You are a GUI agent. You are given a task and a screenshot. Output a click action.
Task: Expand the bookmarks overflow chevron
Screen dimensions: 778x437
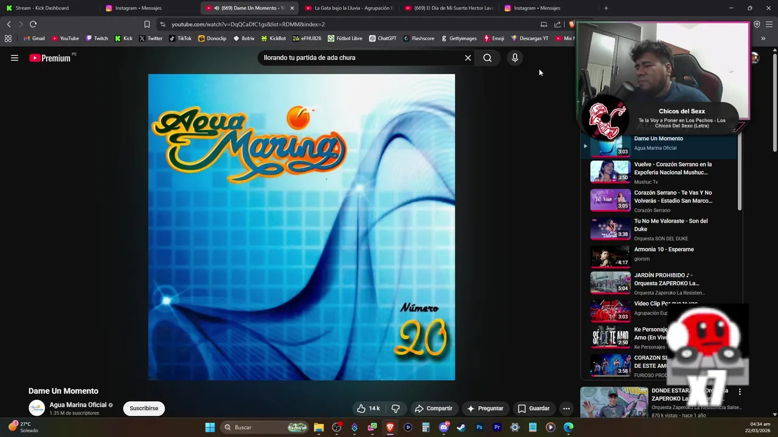[763, 38]
